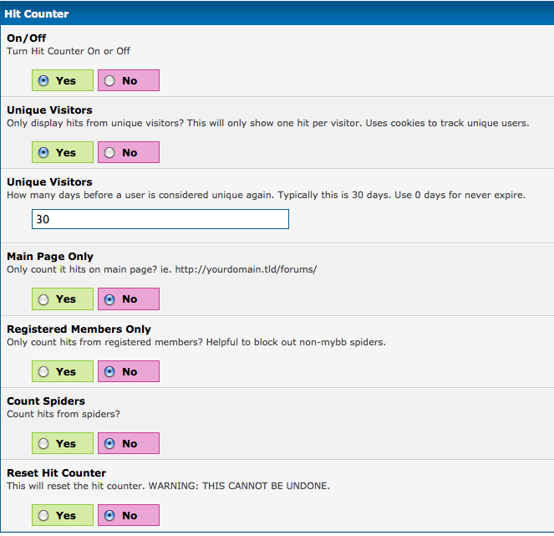Click the Main Page Only setting title
The height and width of the screenshot is (536, 554).
click(50, 256)
